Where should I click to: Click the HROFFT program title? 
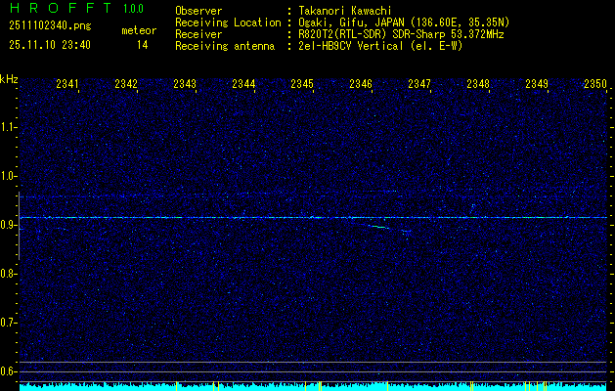coord(58,8)
